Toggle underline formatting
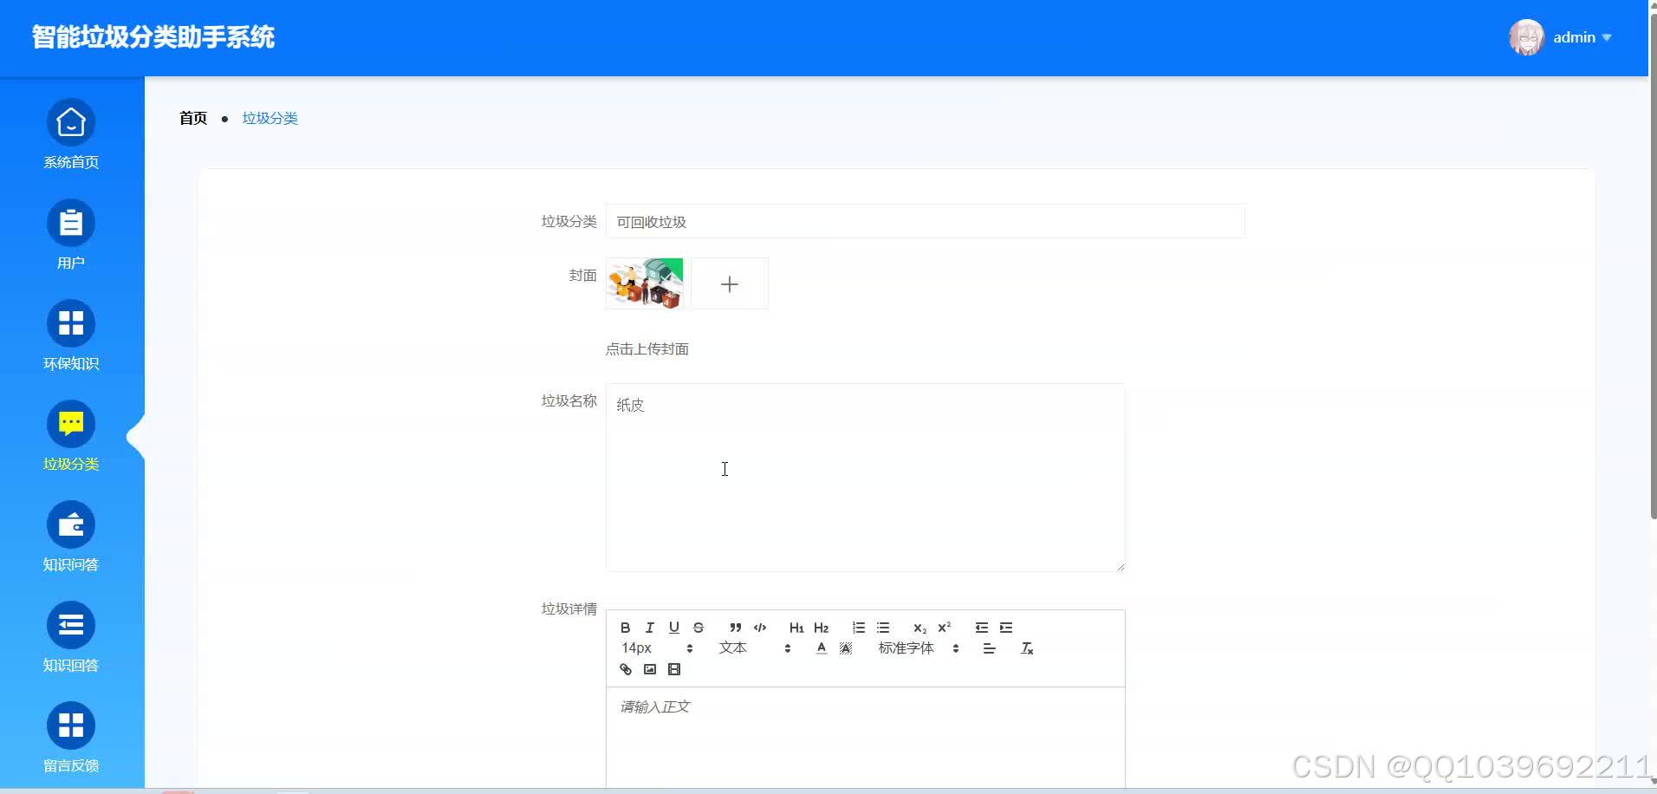The width and height of the screenshot is (1657, 794). (x=673, y=628)
